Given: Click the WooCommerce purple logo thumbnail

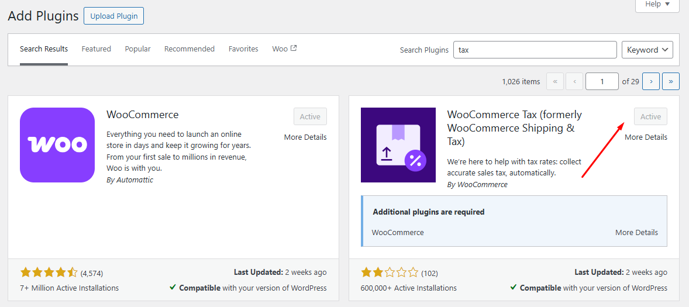Looking at the screenshot, I should coord(57,145).
